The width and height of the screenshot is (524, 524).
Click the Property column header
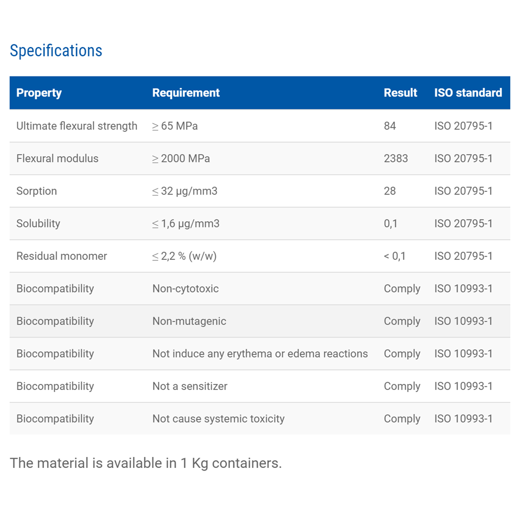click(39, 93)
